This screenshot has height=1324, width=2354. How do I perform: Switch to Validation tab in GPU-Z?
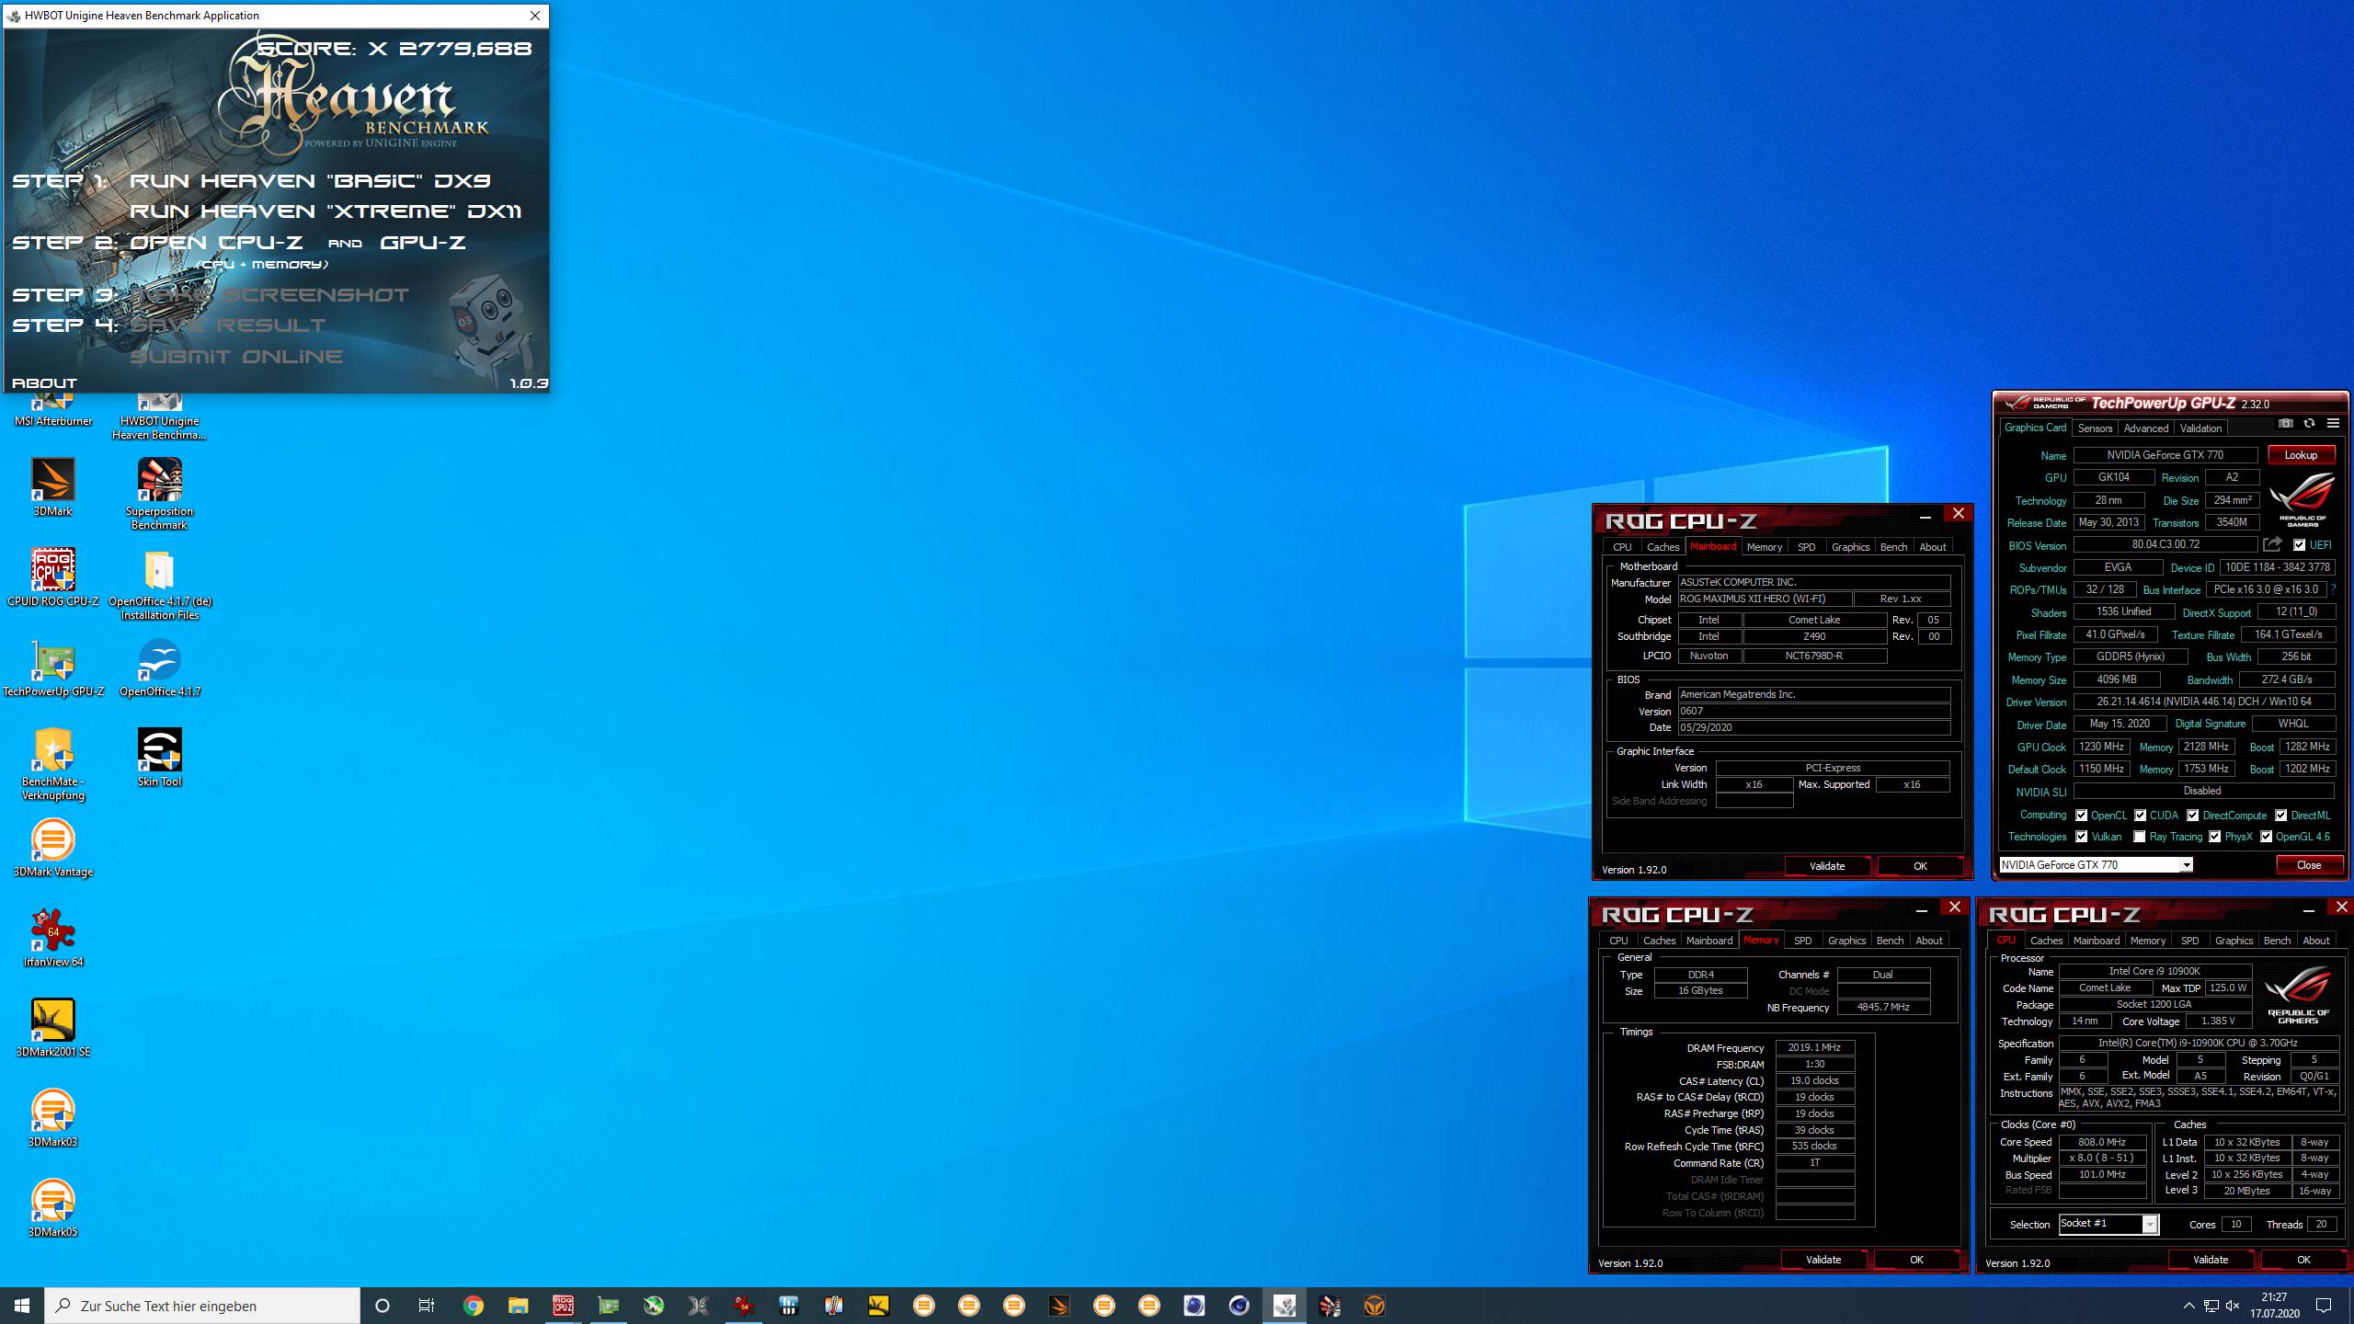point(2200,428)
